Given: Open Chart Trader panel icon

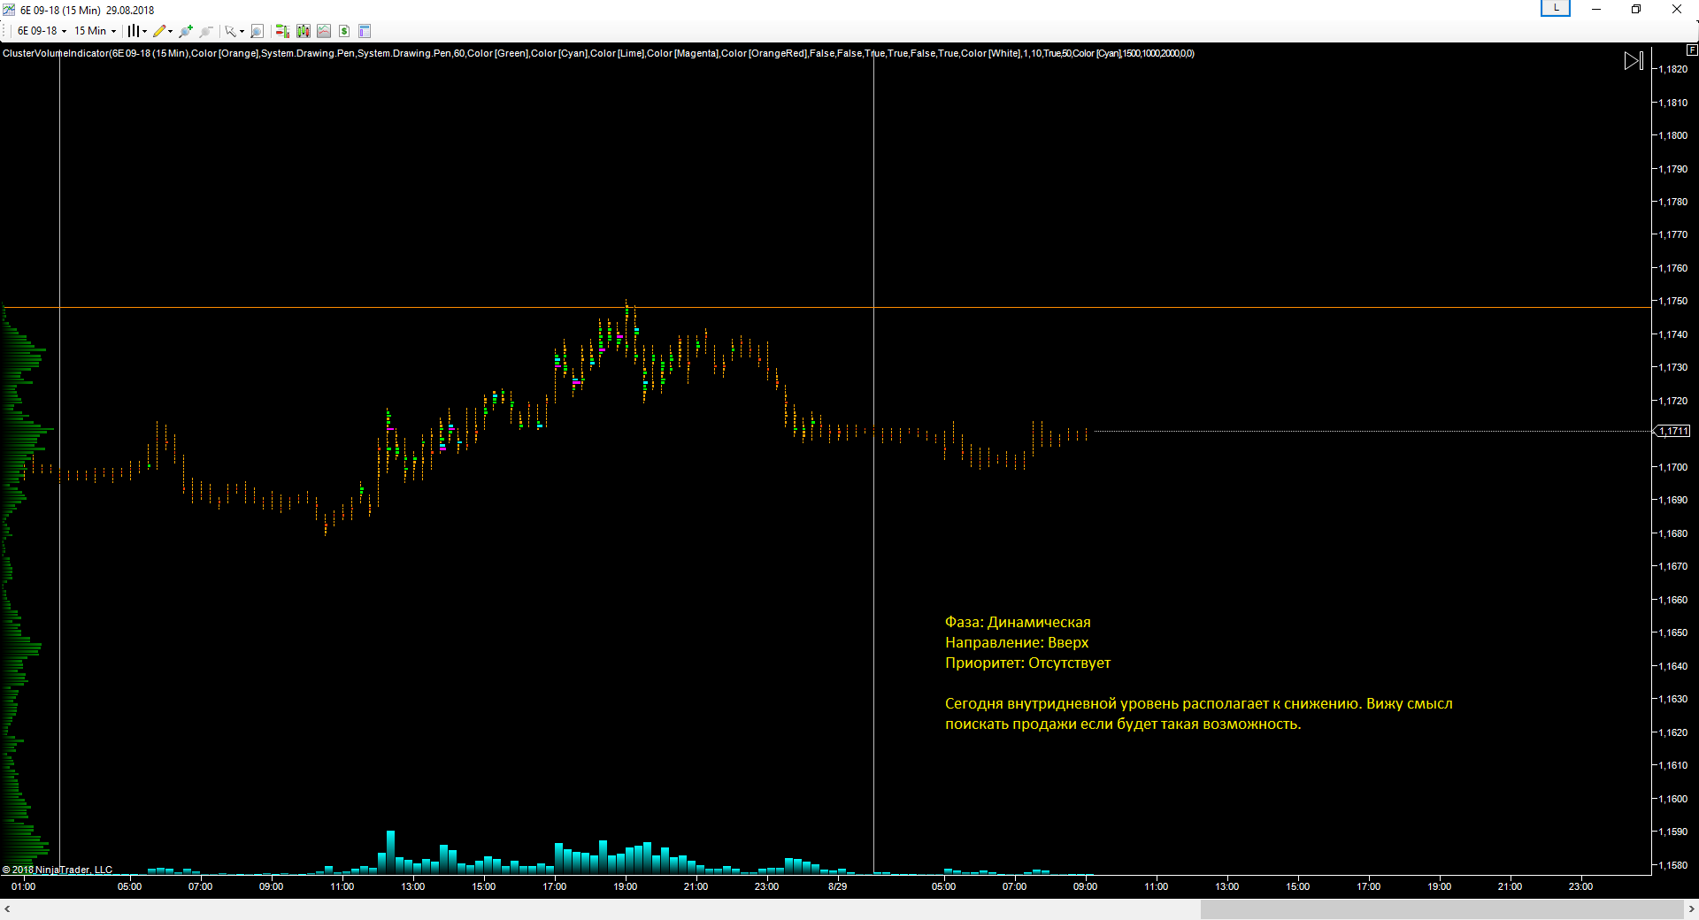Looking at the screenshot, I should 282,31.
